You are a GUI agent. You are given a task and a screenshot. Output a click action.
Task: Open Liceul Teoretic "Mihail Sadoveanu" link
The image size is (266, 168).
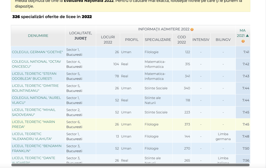34,112
